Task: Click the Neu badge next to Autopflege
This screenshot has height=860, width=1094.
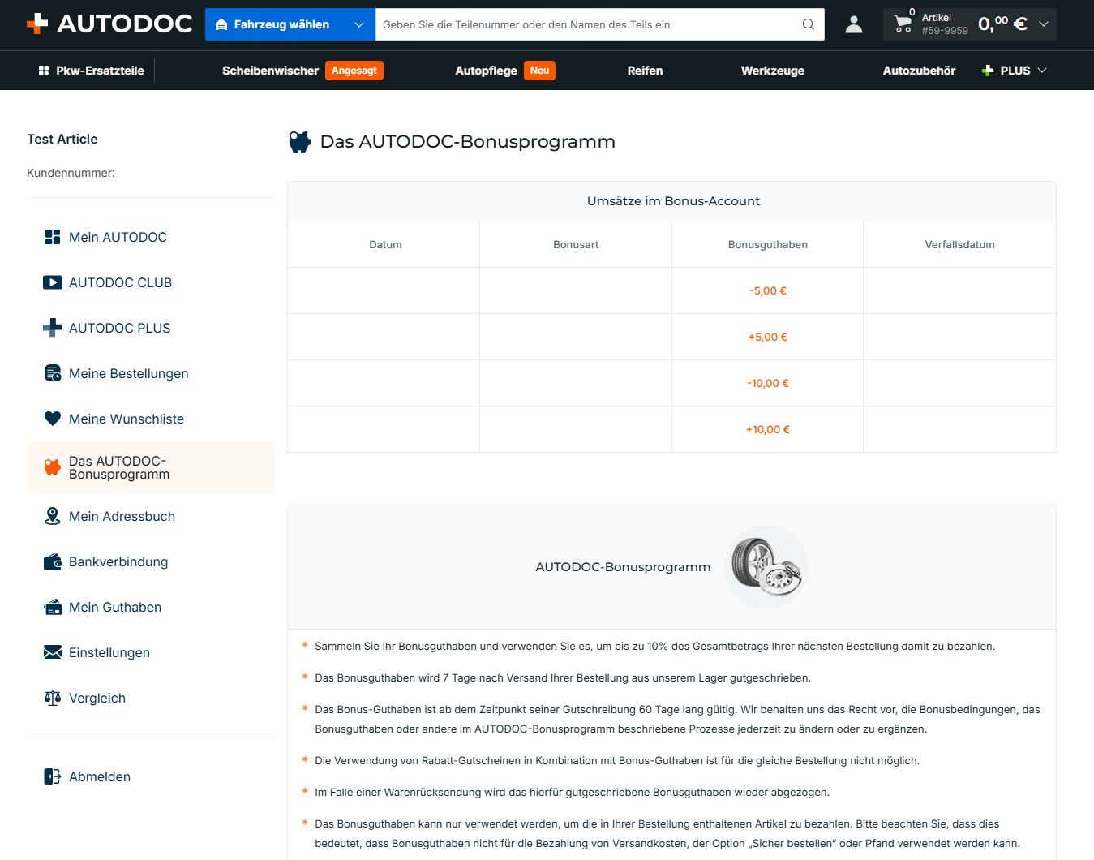Action: pyautogui.click(x=539, y=71)
